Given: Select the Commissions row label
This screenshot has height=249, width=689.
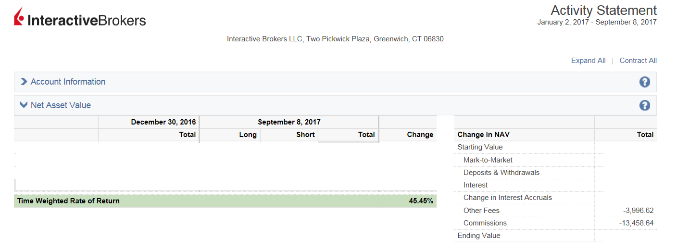Looking at the screenshot, I should [x=485, y=223].
